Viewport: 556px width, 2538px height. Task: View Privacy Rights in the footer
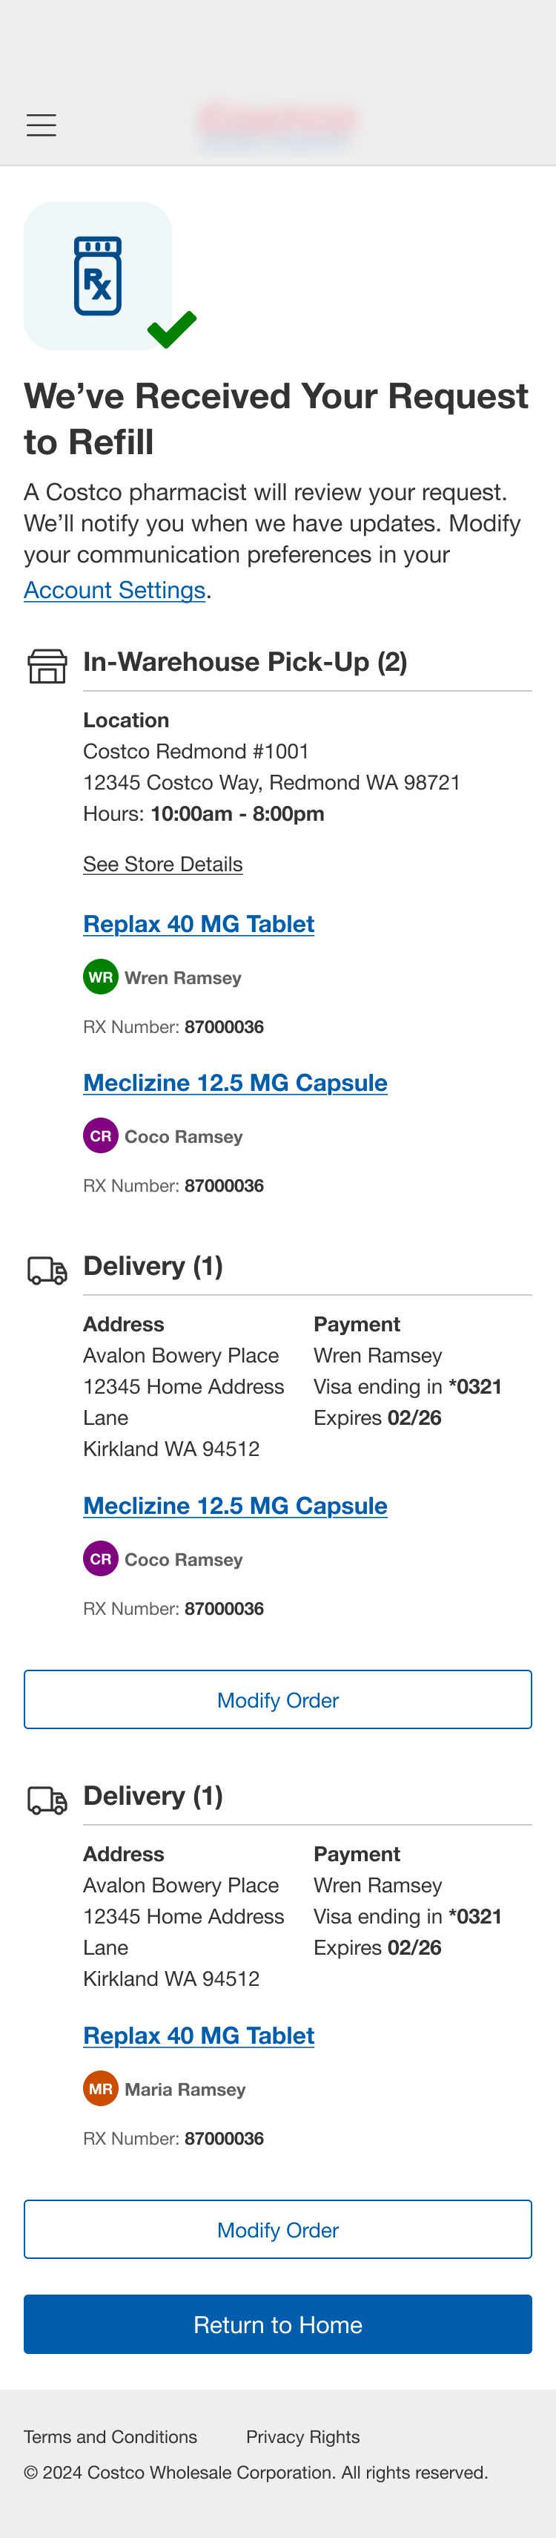303,2436
